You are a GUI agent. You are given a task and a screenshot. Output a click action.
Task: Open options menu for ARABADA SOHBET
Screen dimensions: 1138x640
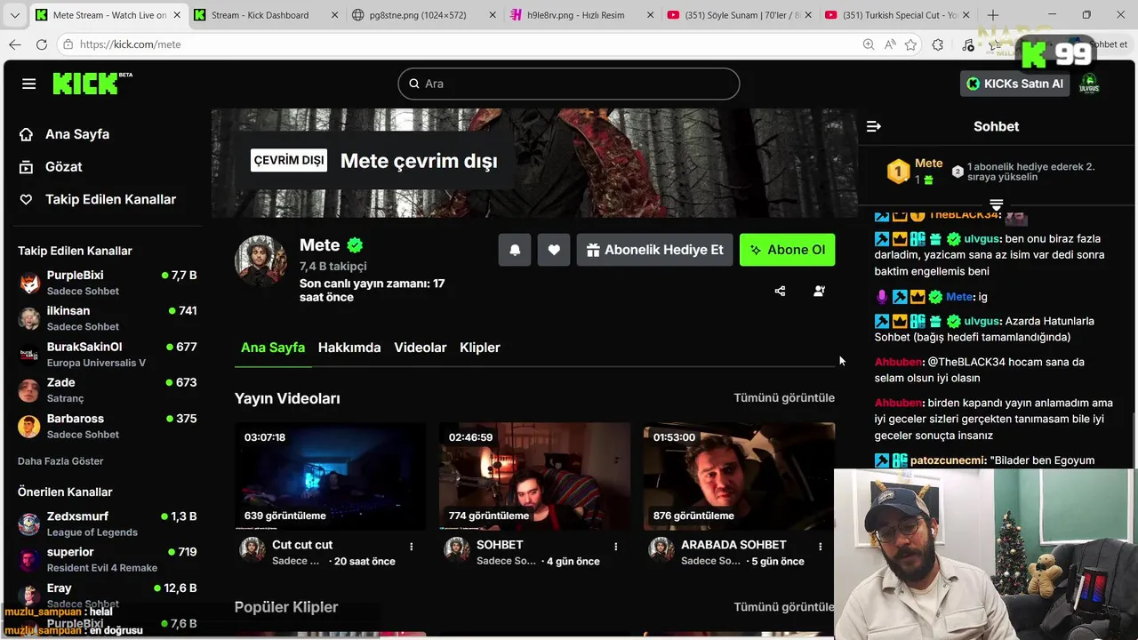[x=820, y=546]
